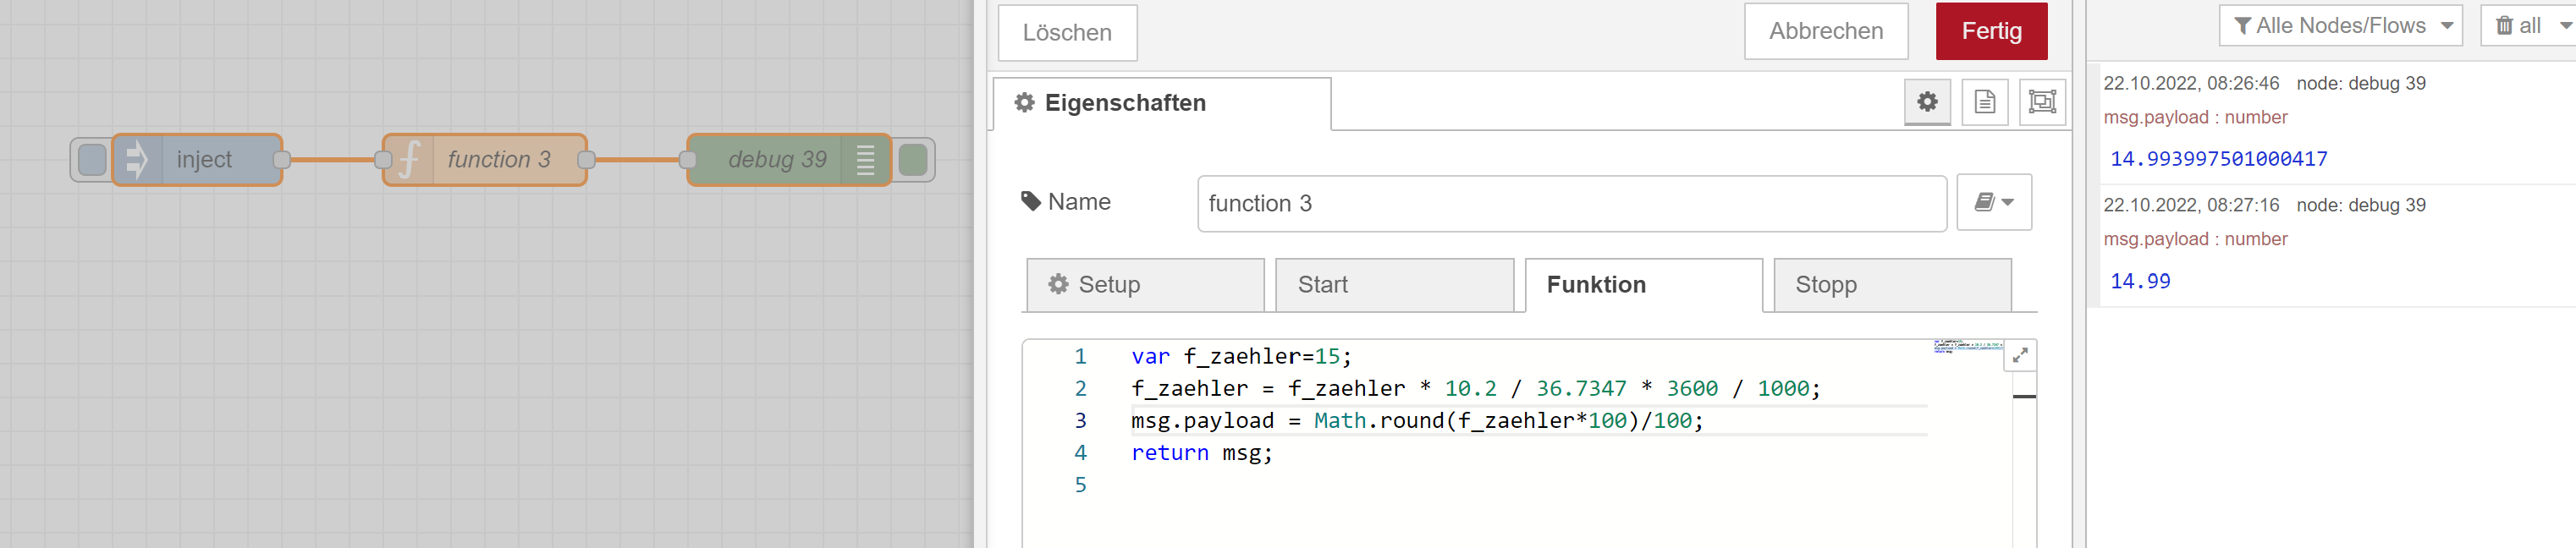Open the node appearance settings icon
The image size is (2576, 548).
[2041, 102]
